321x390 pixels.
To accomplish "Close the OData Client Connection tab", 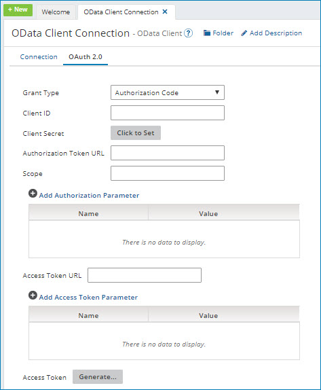I will [165, 12].
